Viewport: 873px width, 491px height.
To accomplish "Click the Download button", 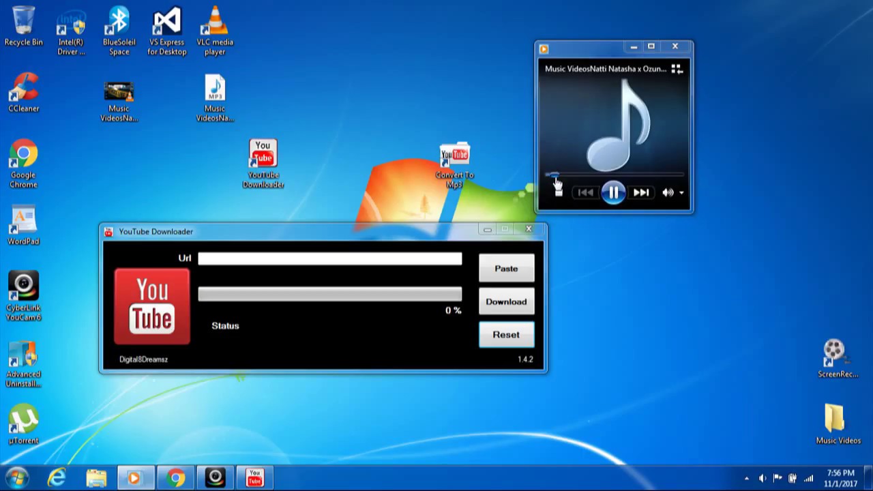I will coord(506,301).
